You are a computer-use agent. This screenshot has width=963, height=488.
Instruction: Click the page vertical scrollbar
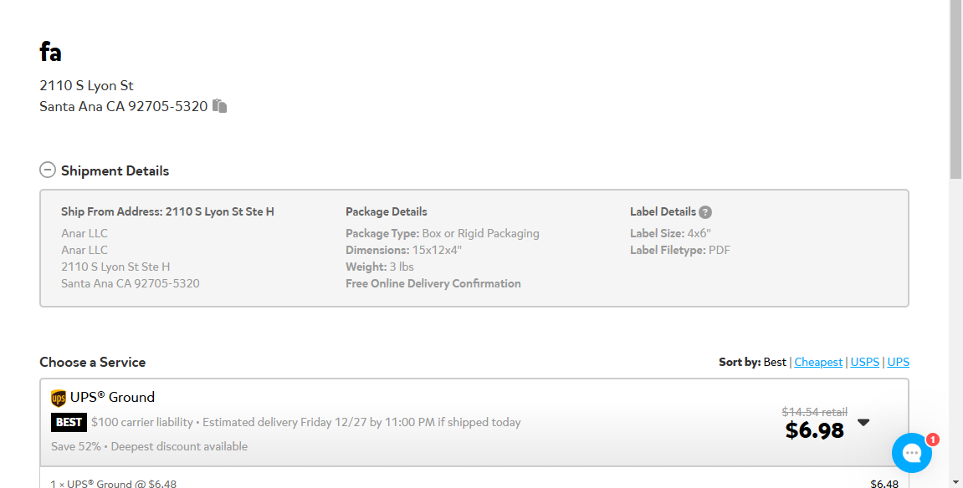coord(955,89)
